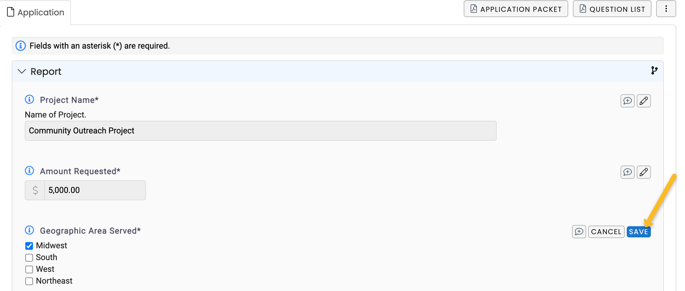This screenshot has width=685, height=291.
Task: Enable the Northeast checkbox
Action: coord(29,281)
